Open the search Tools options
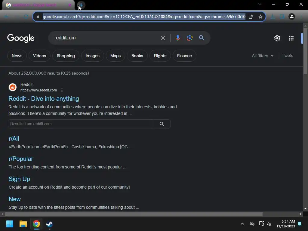 288,56
